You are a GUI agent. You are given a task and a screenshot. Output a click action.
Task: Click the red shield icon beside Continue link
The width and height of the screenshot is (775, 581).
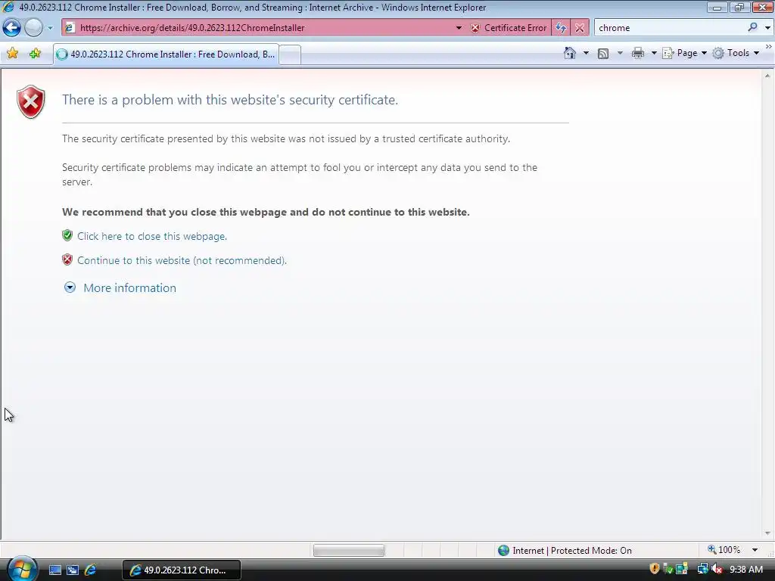click(x=67, y=259)
